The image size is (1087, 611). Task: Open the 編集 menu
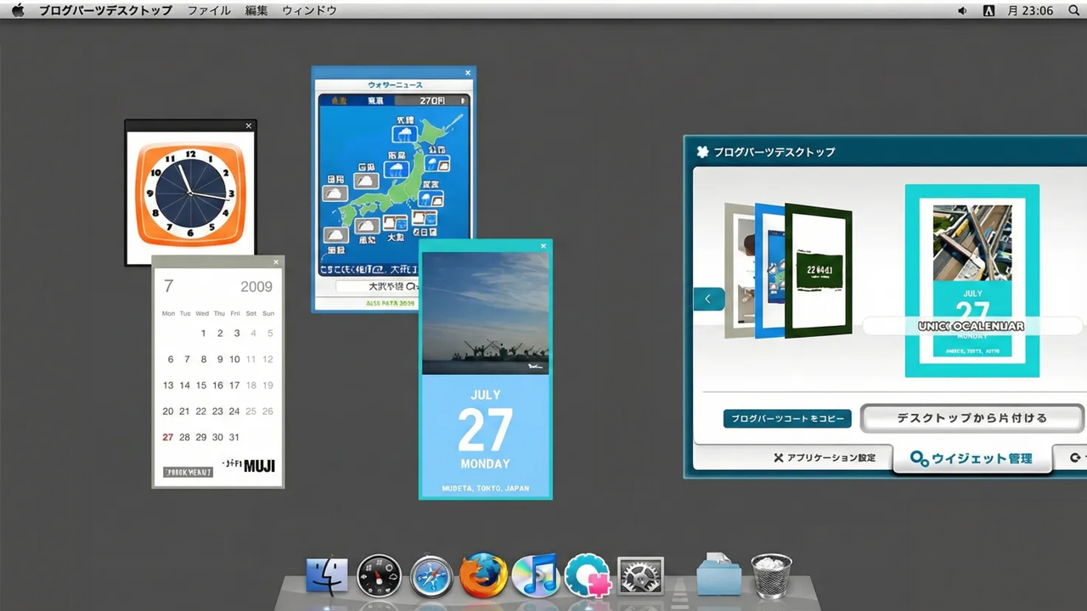(x=256, y=10)
